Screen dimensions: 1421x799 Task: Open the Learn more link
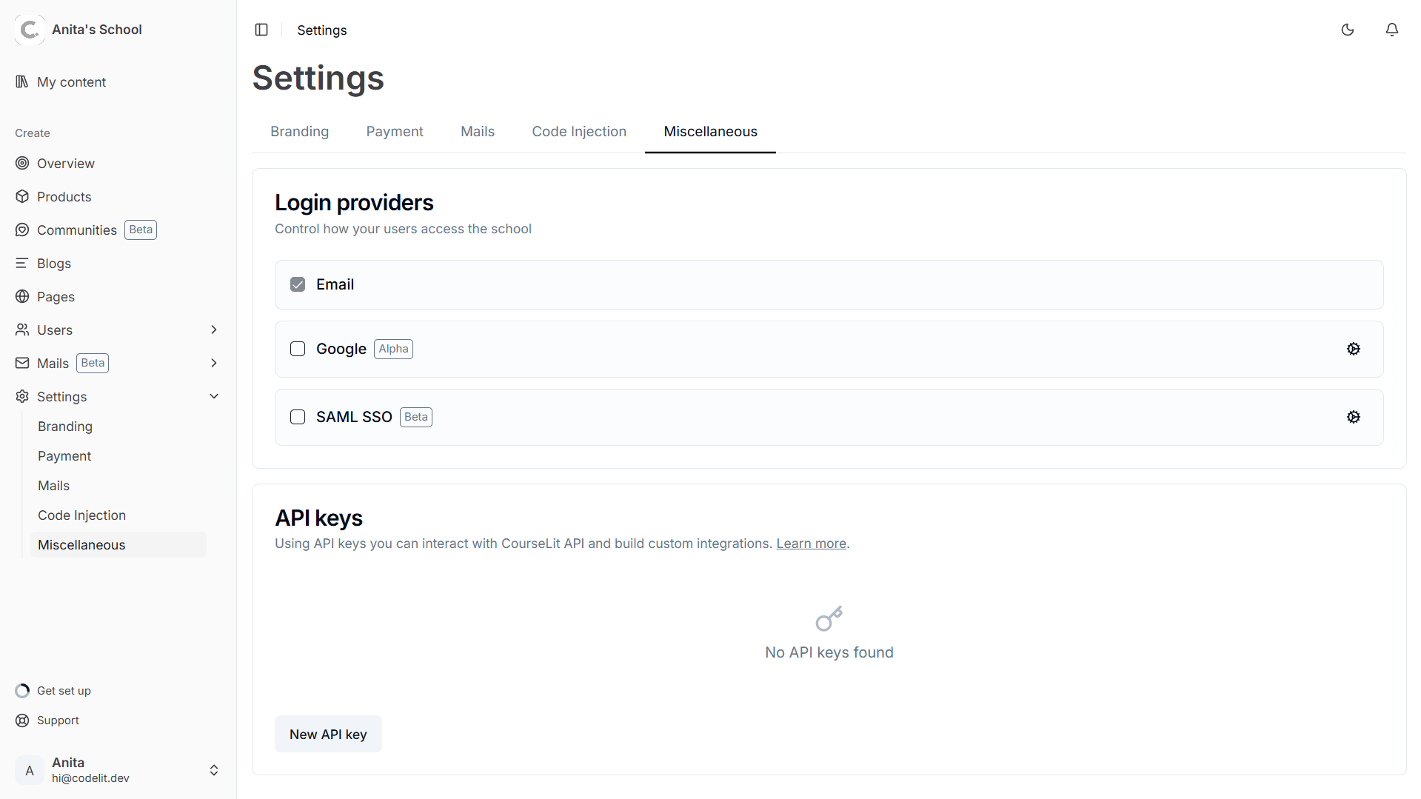pyautogui.click(x=811, y=543)
